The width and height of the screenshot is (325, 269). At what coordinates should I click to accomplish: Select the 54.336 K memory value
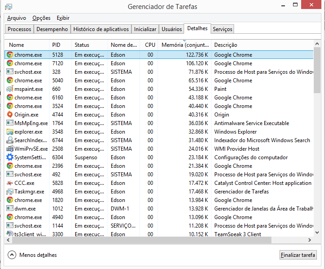(199, 89)
